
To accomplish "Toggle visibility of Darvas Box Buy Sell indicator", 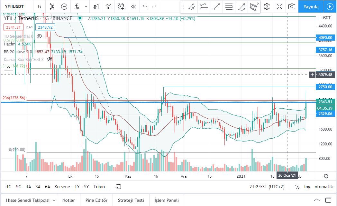I will point(50,59).
